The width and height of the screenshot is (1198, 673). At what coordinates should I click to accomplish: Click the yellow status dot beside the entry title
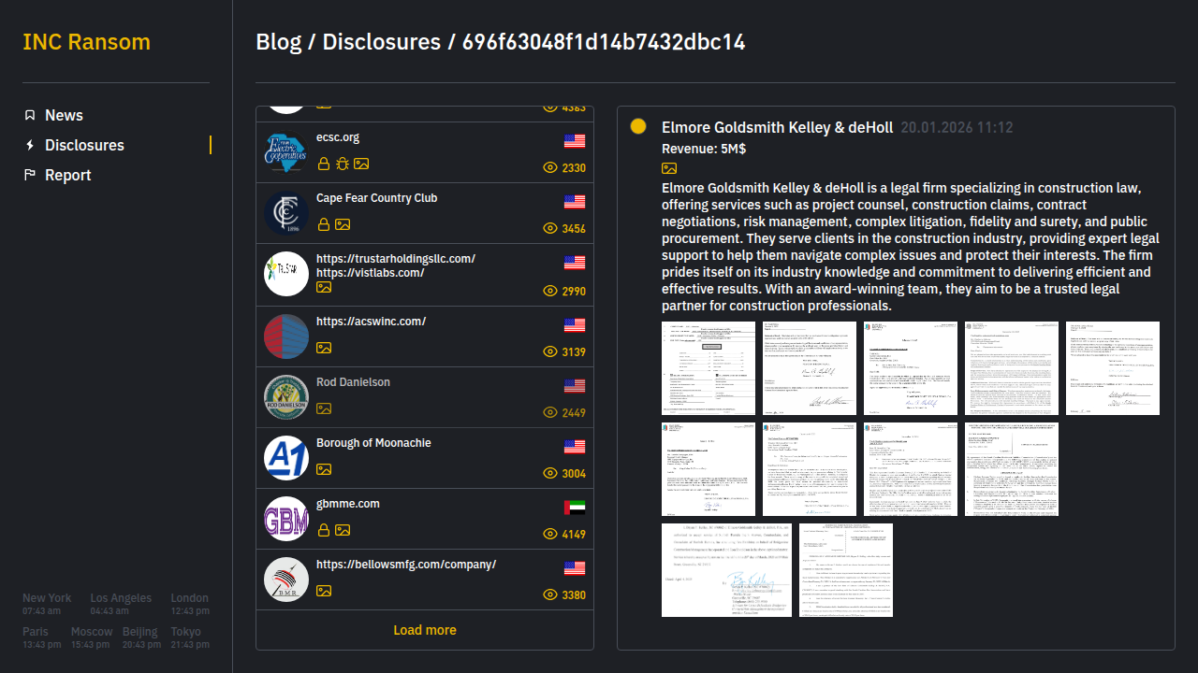click(x=638, y=127)
